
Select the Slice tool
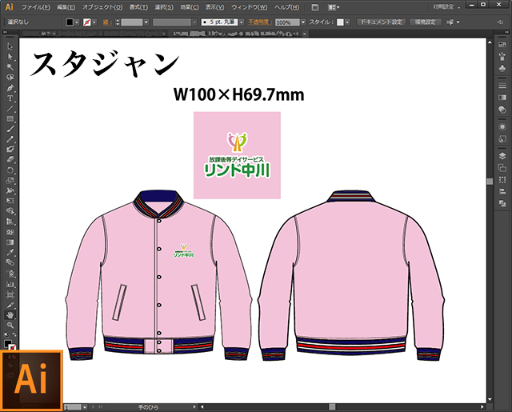[x=10, y=306]
